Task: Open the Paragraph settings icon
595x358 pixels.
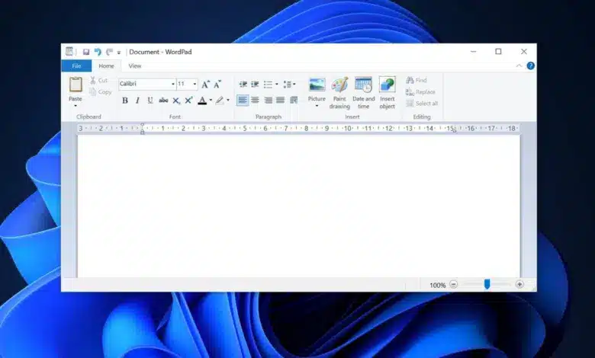Action: coord(294,101)
